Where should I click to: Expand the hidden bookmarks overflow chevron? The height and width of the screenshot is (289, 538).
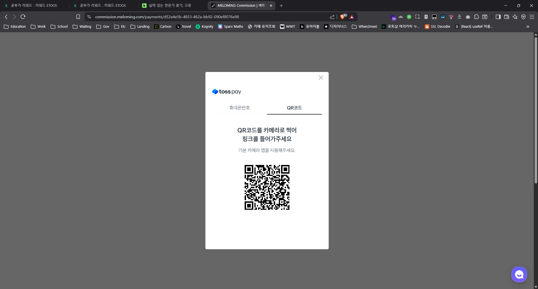(528, 27)
